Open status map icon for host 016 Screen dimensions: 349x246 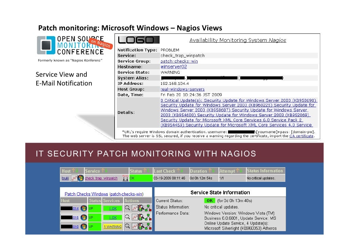click(x=148, y=226)
